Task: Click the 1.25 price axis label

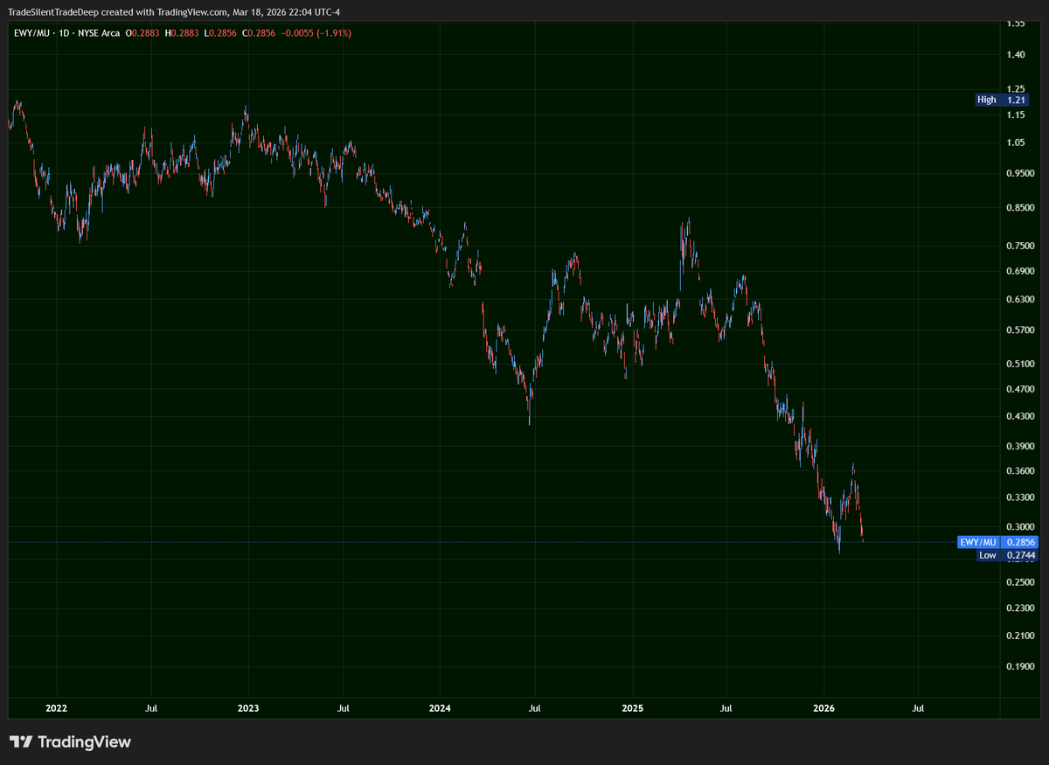Action: 1015,89
